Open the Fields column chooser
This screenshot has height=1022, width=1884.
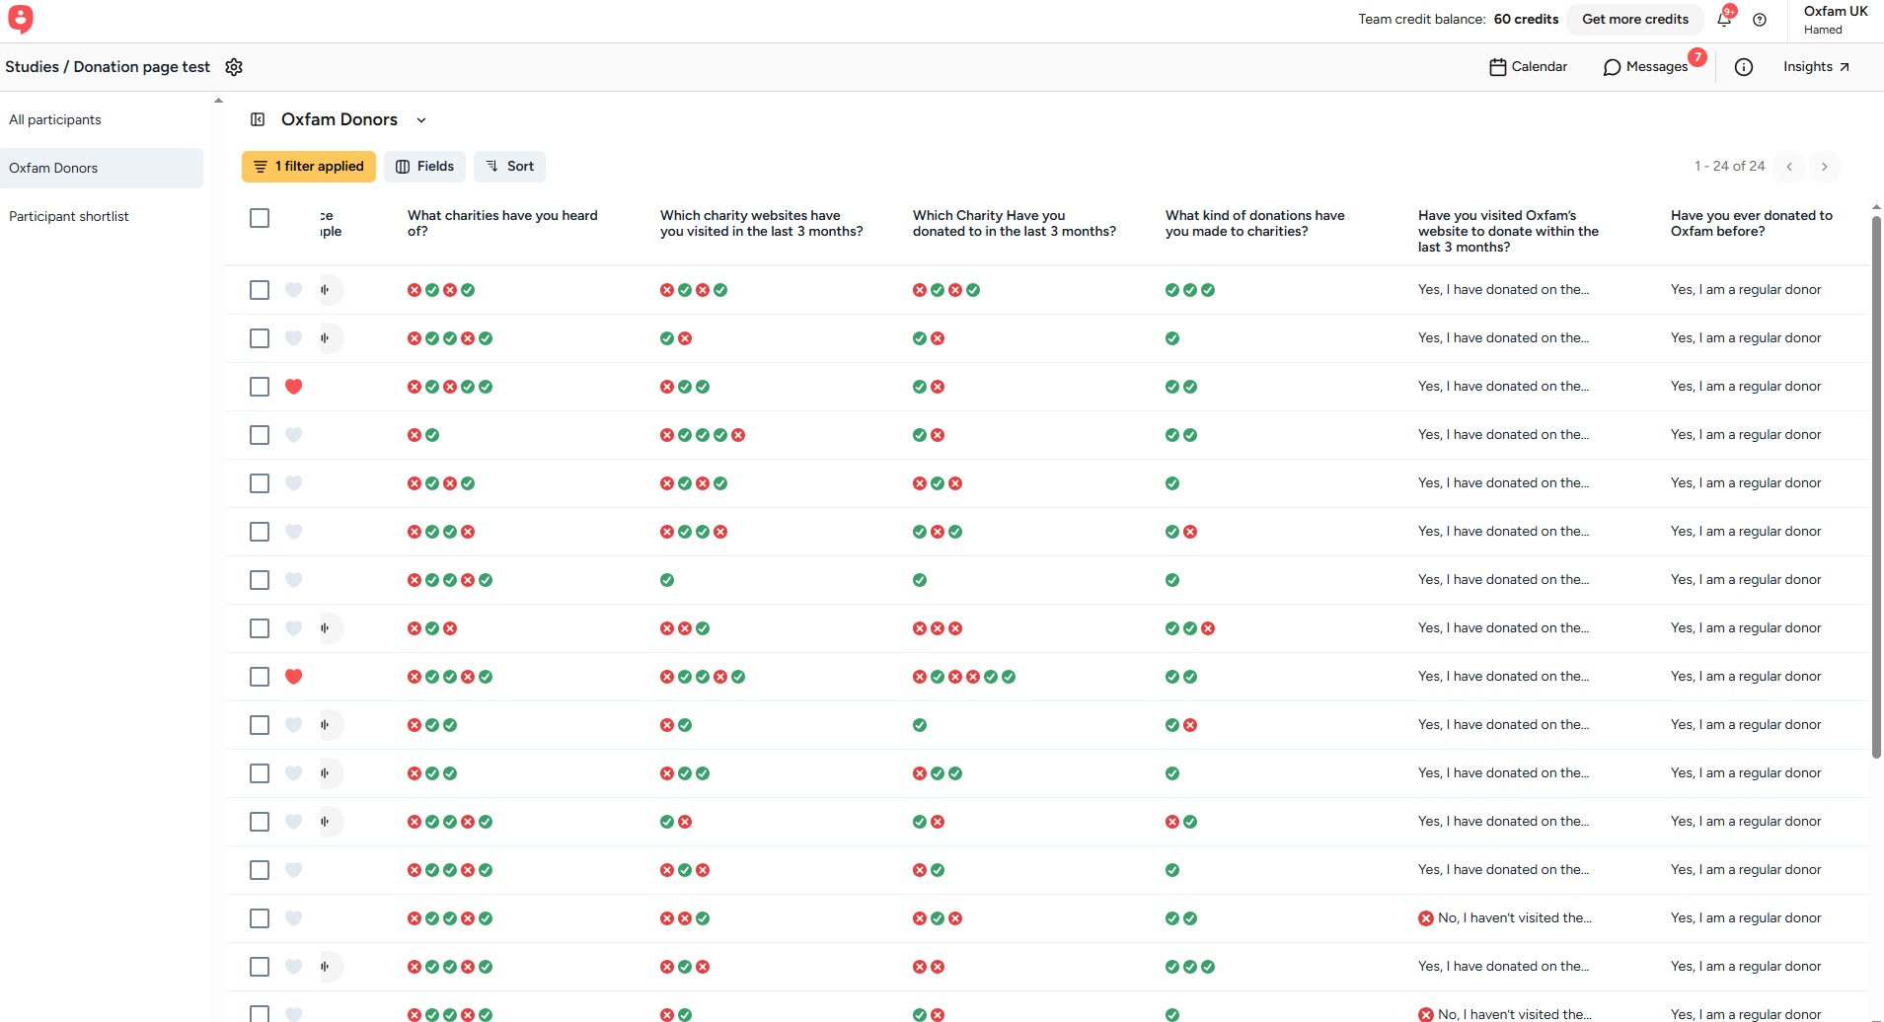(x=425, y=167)
